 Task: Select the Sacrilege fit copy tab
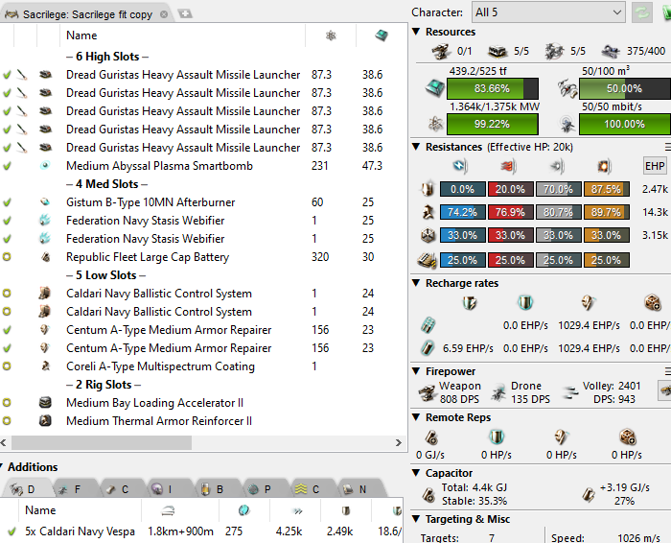click(87, 14)
